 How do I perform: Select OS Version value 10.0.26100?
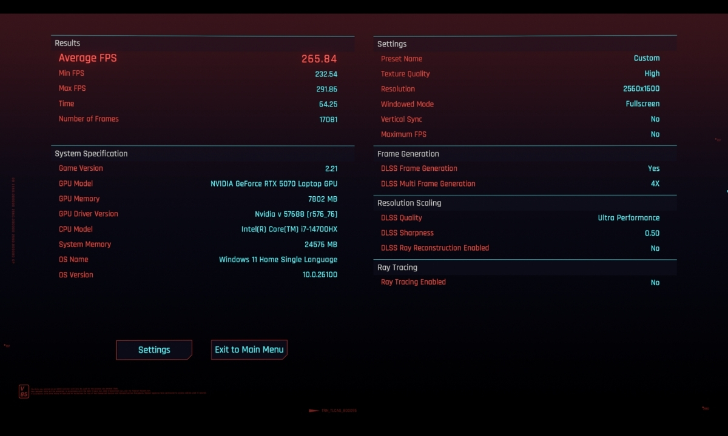coord(320,275)
